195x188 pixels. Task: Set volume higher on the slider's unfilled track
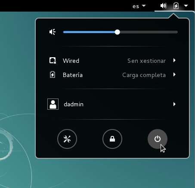click(x=149, y=32)
